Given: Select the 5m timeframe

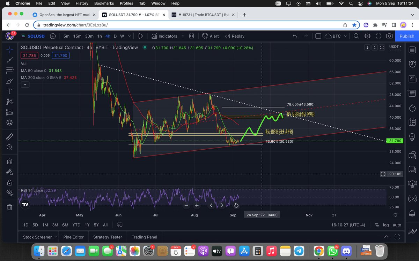Looking at the screenshot, I should (x=66, y=36).
